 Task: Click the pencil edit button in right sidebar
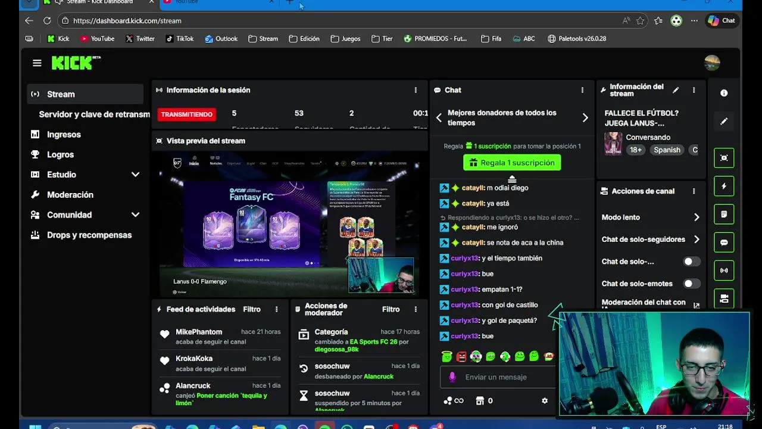click(724, 121)
